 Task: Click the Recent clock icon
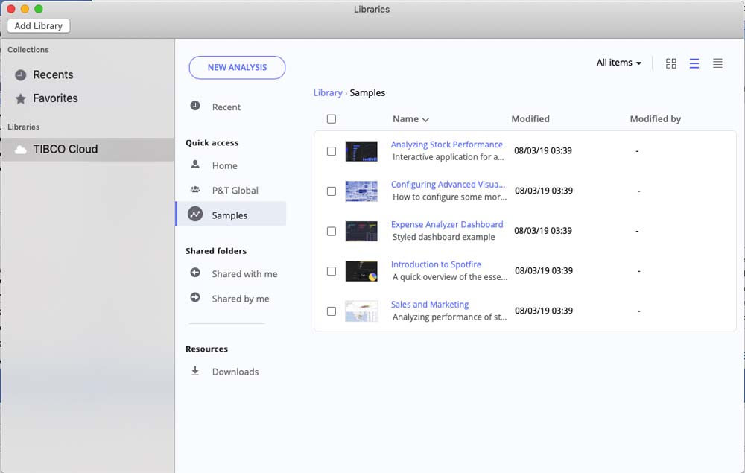tap(195, 107)
